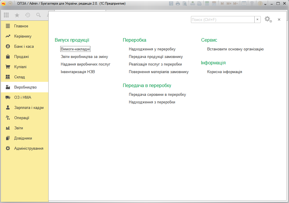Viewport: 289px width, 203px height.
Task: Click the M- memory subtract button
Action: click(235, 3)
